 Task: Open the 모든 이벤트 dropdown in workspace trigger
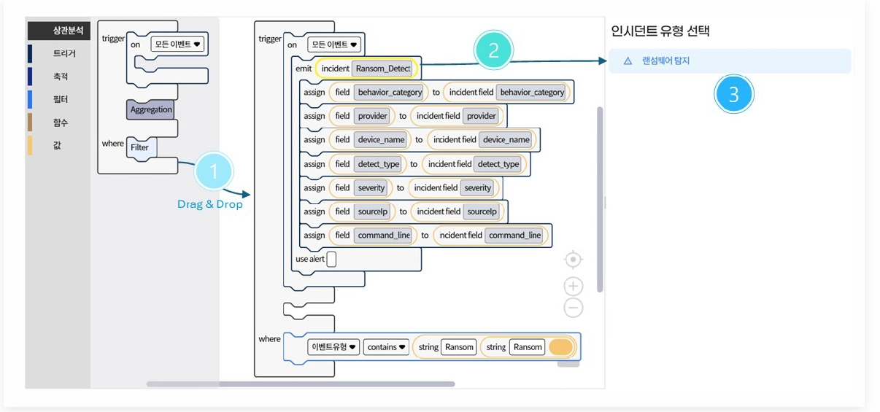pyautogui.click(x=334, y=44)
